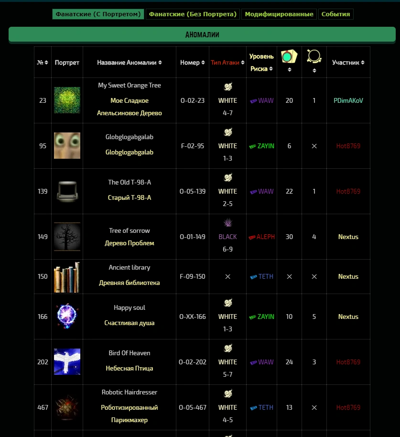The width and height of the screenshot is (400, 437).
Task: Click My Sweet Orange Tree portrait
Action: pyautogui.click(x=67, y=100)
